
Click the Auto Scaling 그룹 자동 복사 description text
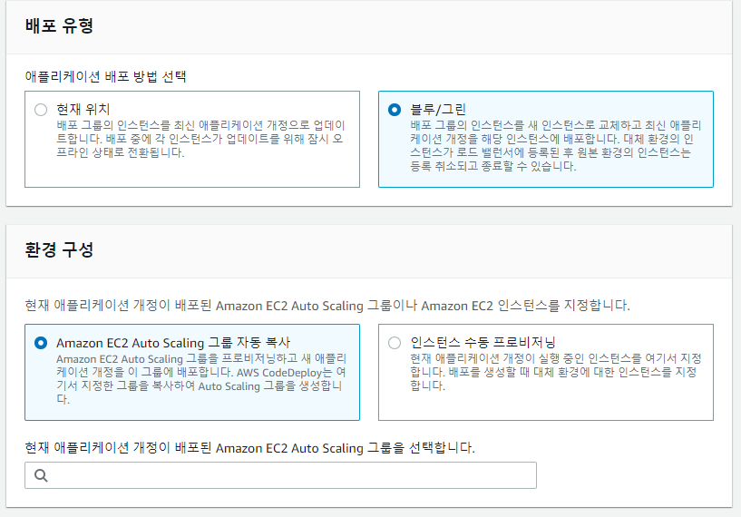pos(201,378)
